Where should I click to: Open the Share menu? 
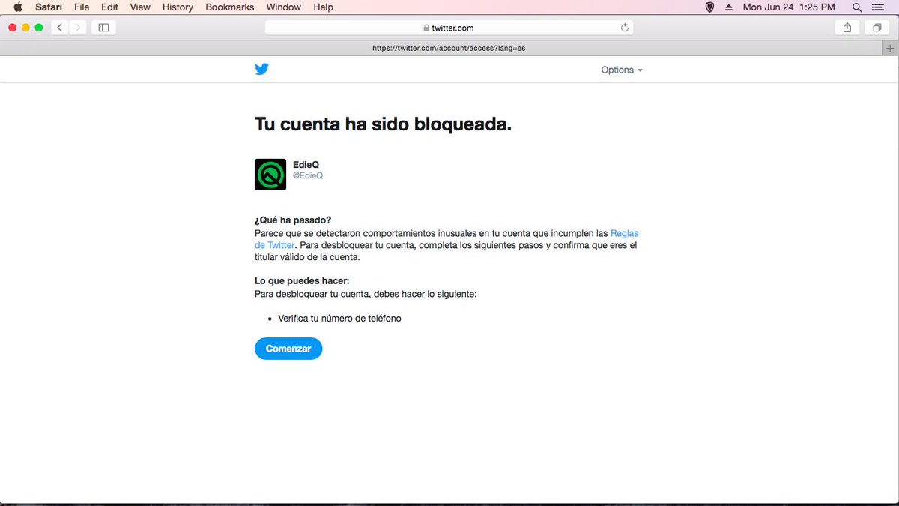[847, 28]
